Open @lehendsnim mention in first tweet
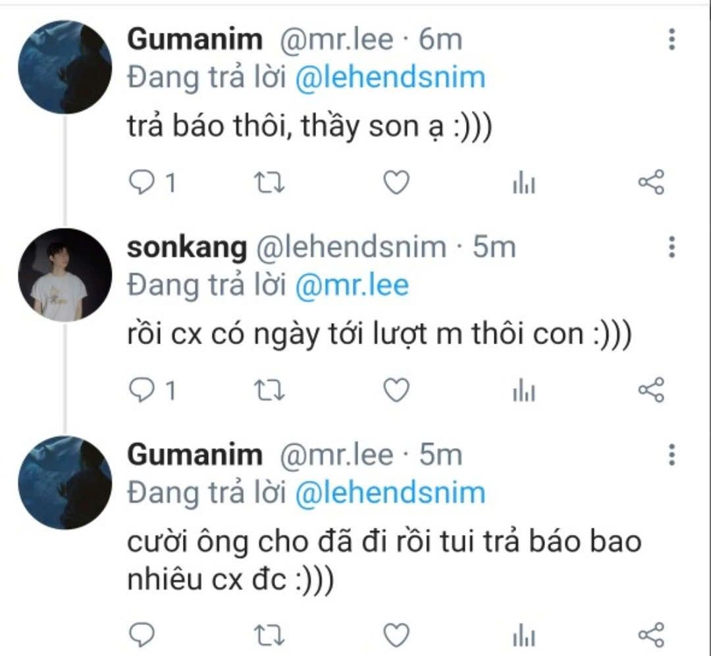Screen dimensions: 711x656 (390, 78)
